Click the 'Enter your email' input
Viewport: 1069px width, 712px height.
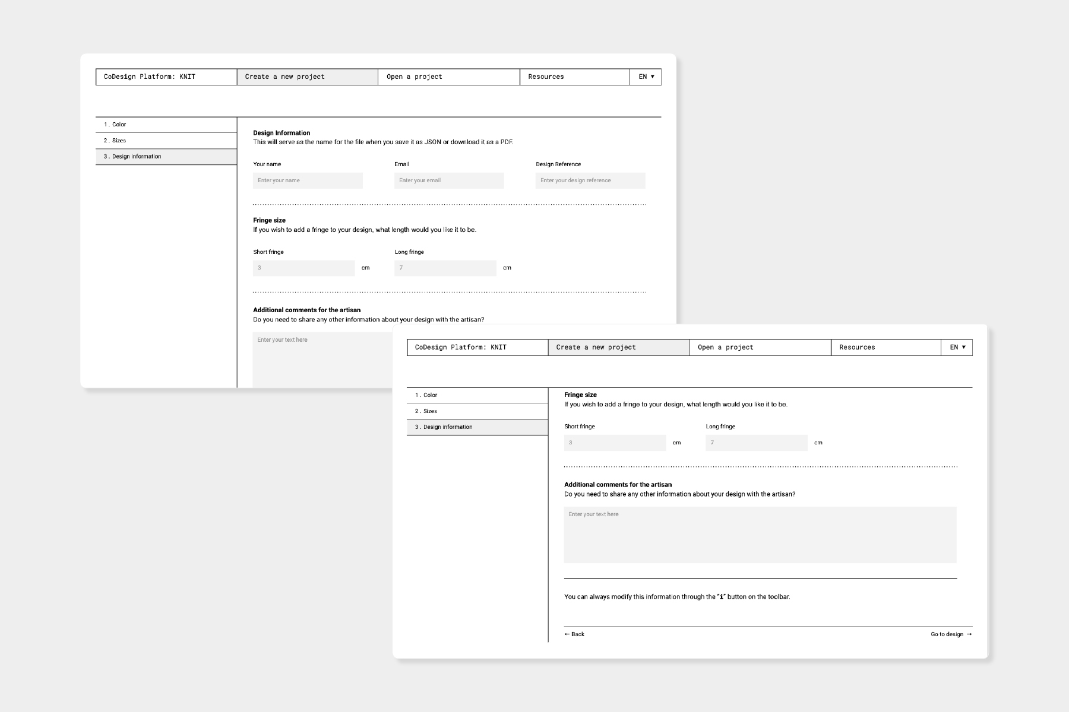[449, 180]
